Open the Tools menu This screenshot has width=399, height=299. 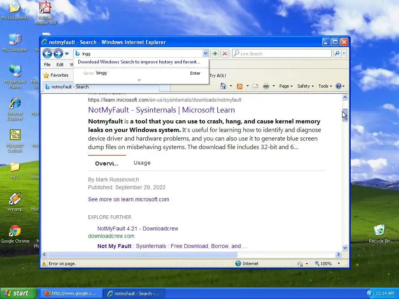pos(325,86)
